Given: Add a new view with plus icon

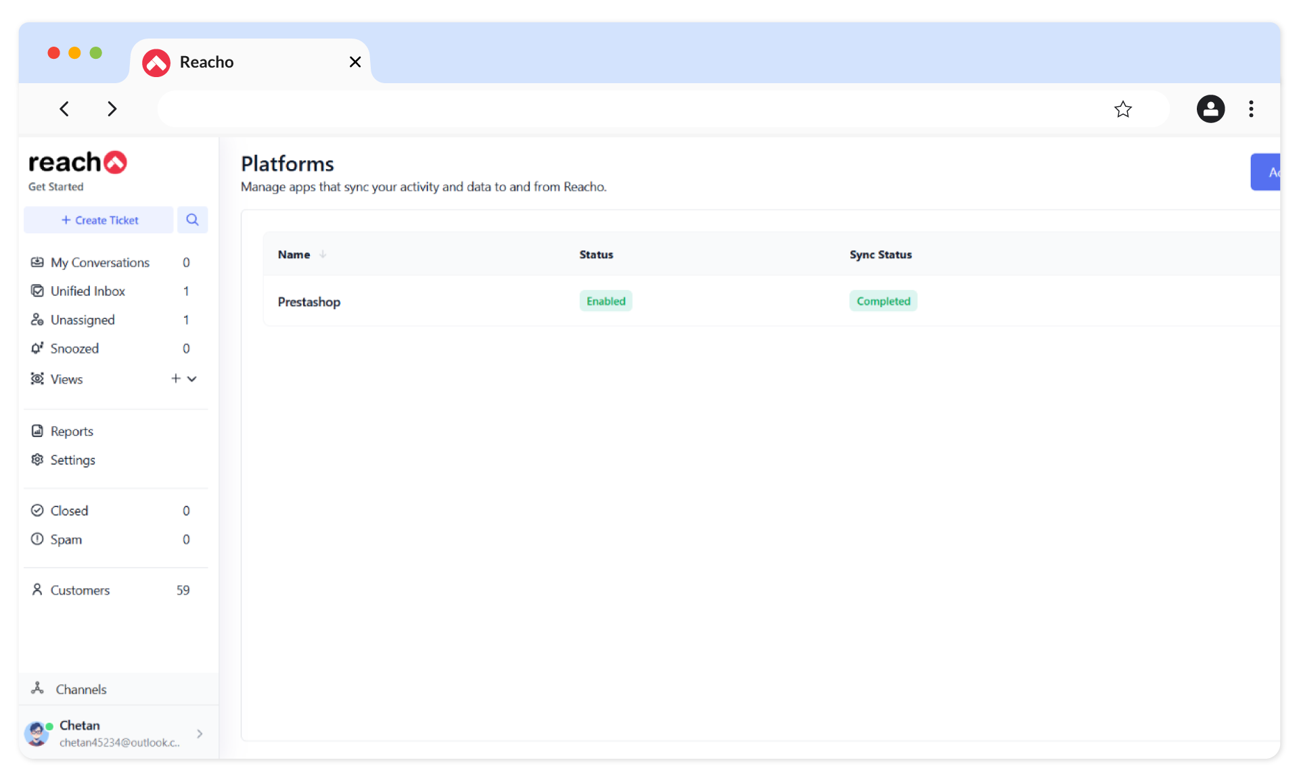Looking at the screenshot, I should coord(176,379).
